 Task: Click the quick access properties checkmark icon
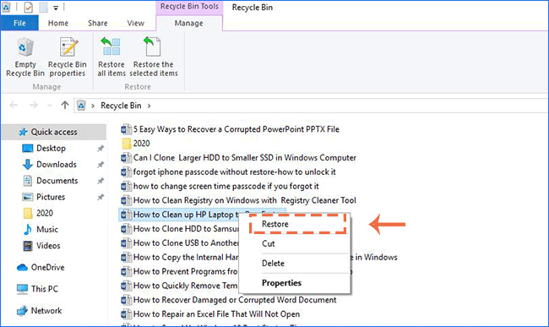pyautogui.click(x=29, y=7)
